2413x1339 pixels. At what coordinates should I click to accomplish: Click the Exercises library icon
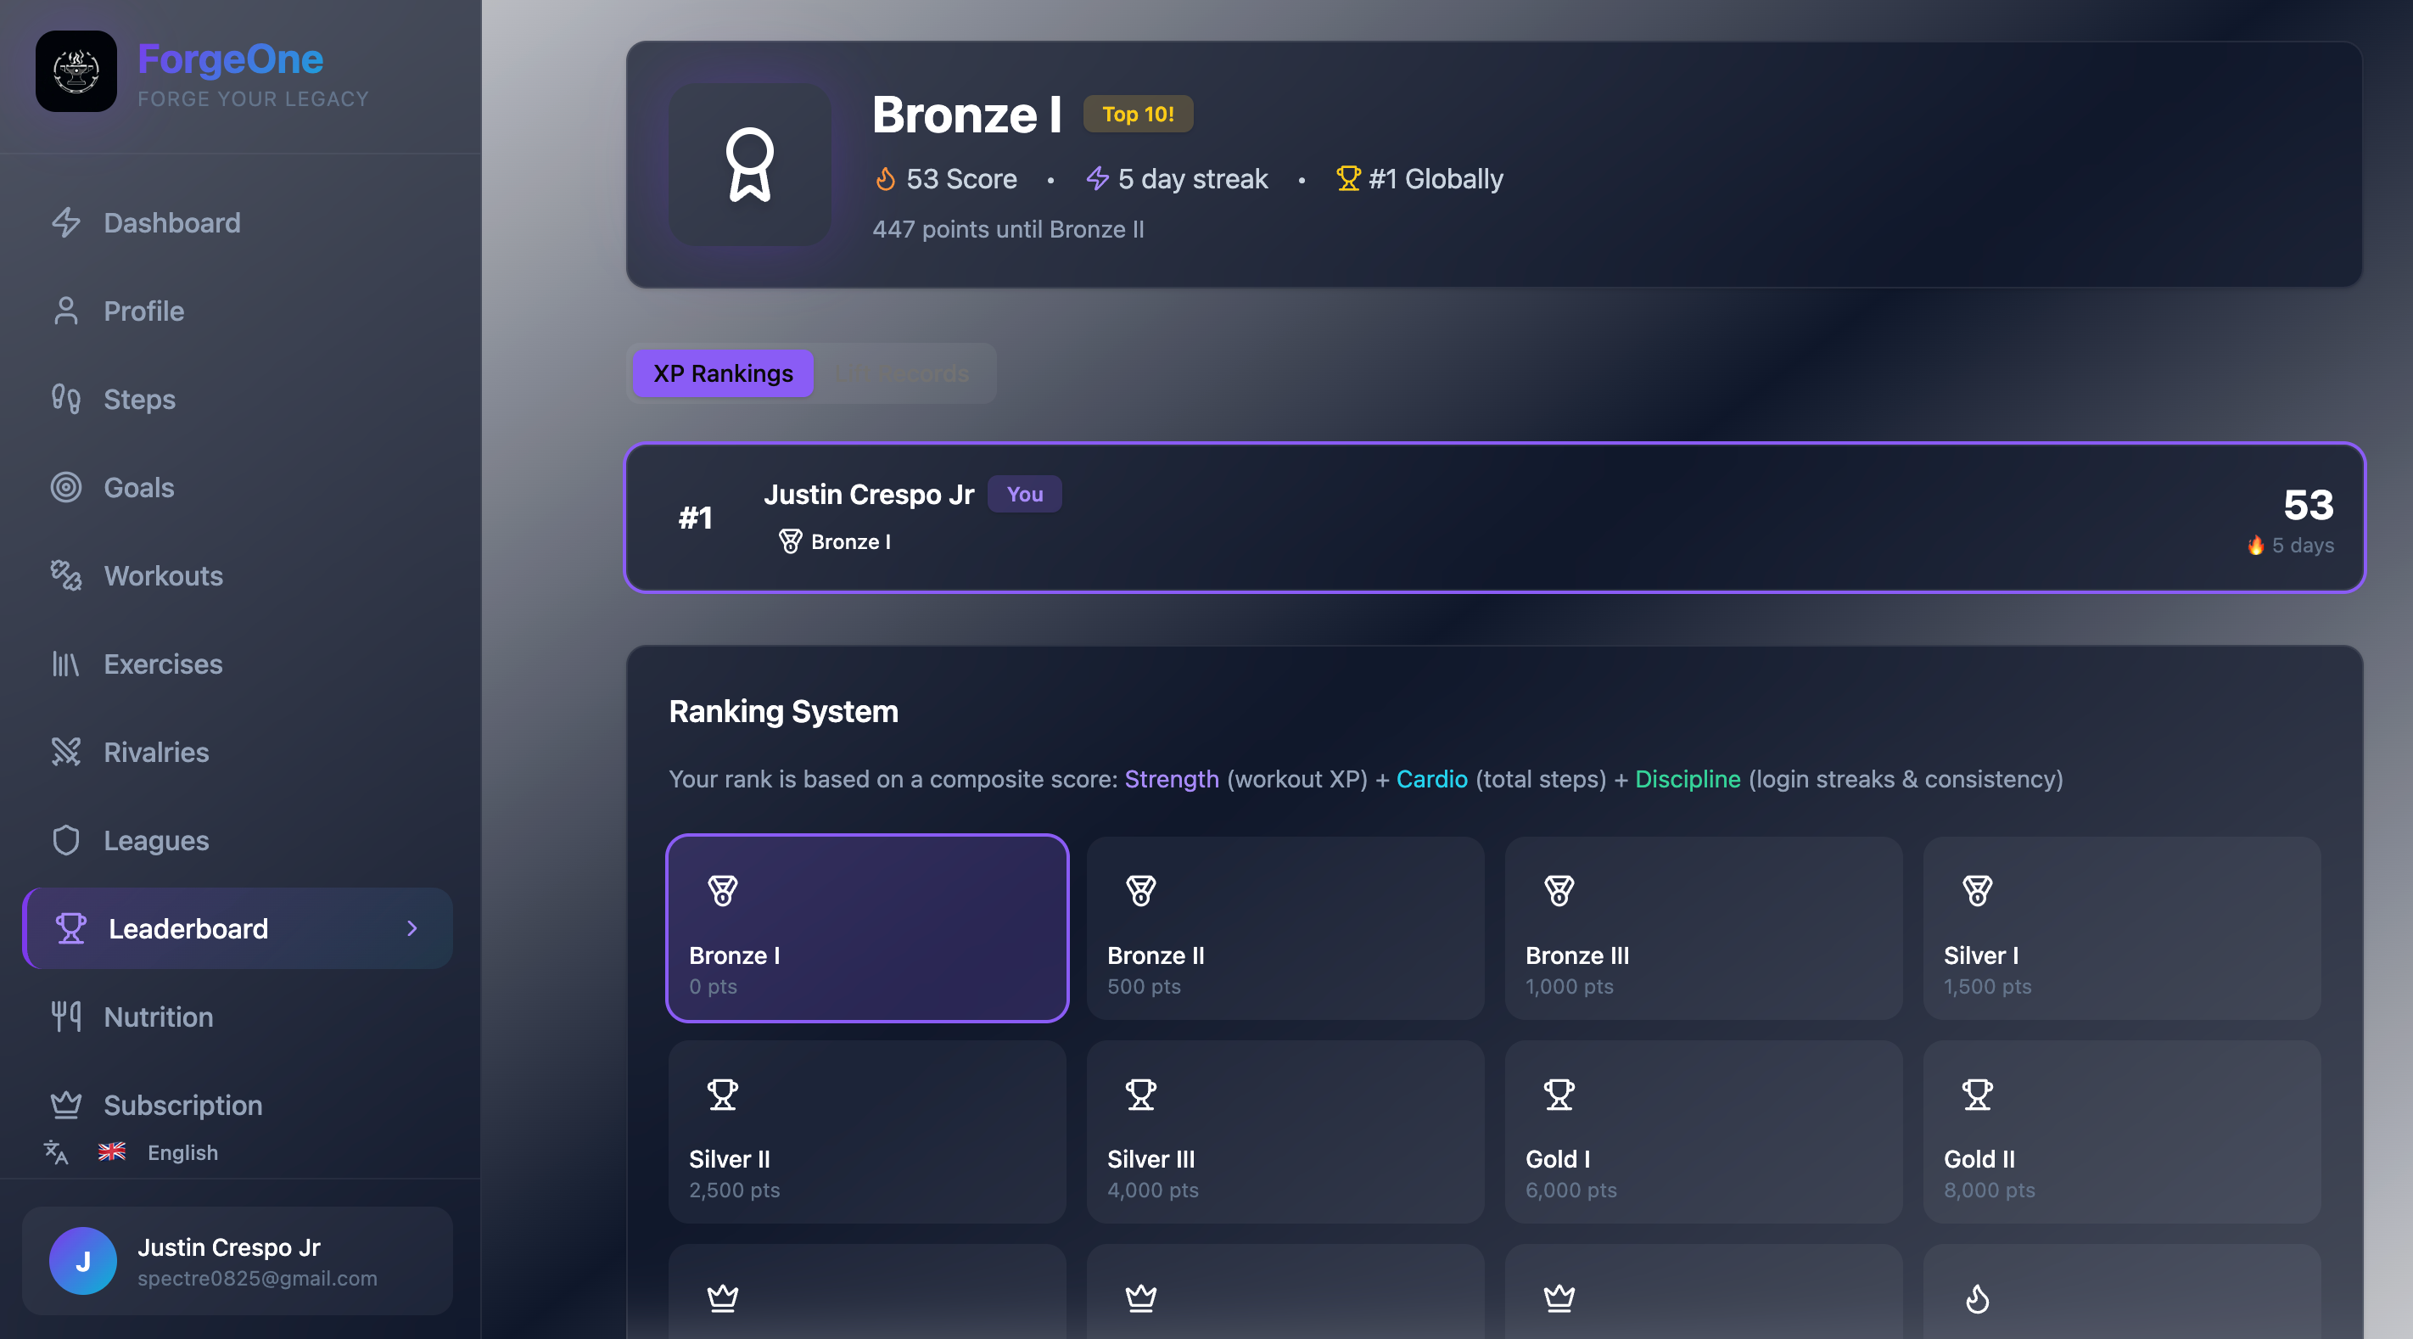tap(65, 664)
